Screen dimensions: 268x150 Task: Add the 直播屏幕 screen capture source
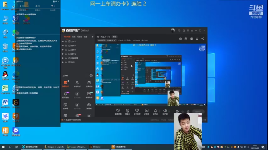pos(118,112)
